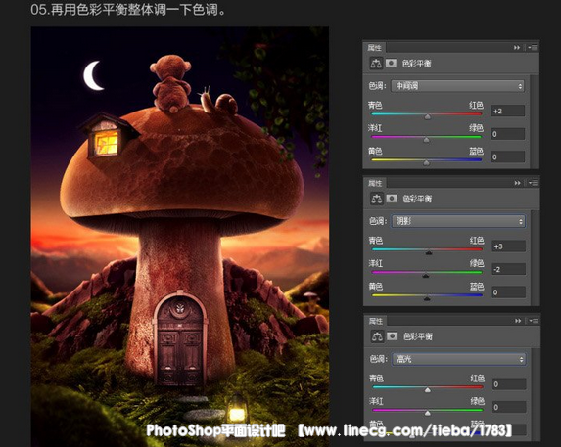Viewport: 561px width, 447px height.
Task: Click the 色彩平衡 title in the 中间调 panel
Action: pos(416,64)
